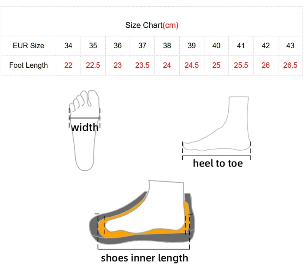This screenshot has height=273, width=304.
Task: Select EUR size 40 cell
Action: [x=216, y=46]
